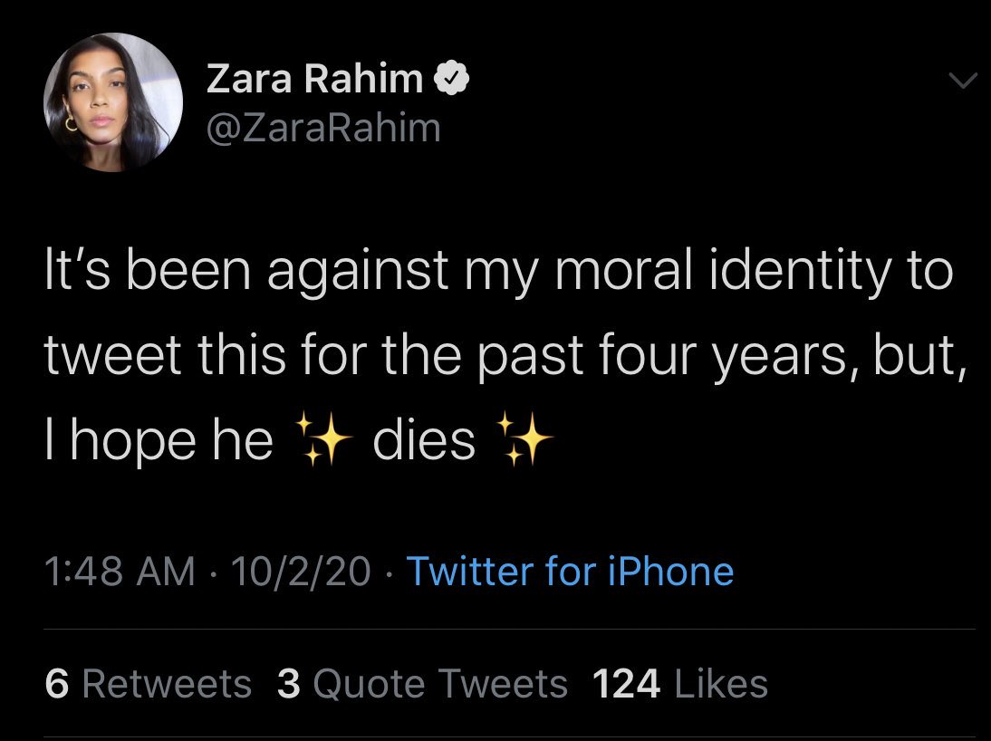View the list of Retweets
The height and width of the screenshot is (741, 991).
167,684
